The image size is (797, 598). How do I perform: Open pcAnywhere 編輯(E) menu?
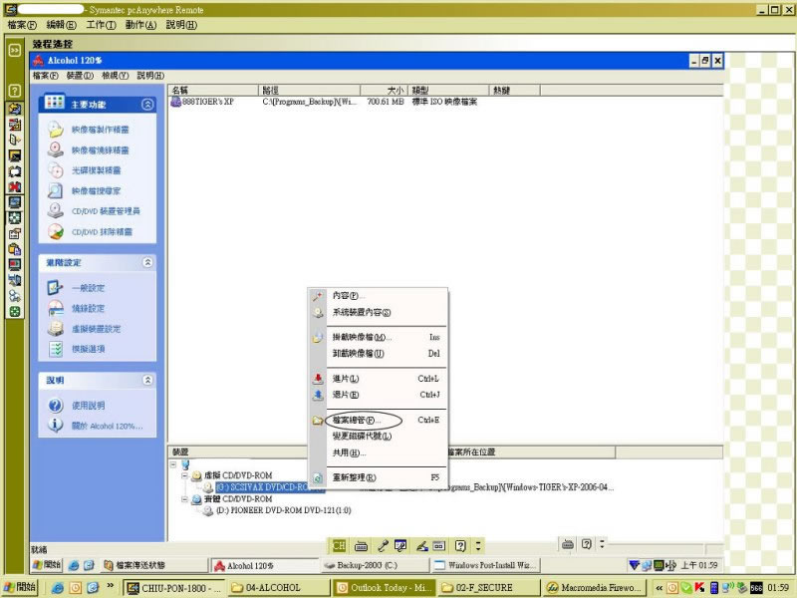point(61,24)
